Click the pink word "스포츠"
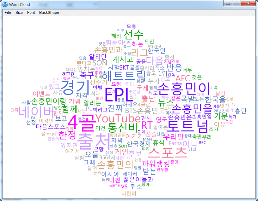 point(168,153)
